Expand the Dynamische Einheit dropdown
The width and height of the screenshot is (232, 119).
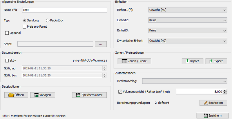click(x=187, y=41)
